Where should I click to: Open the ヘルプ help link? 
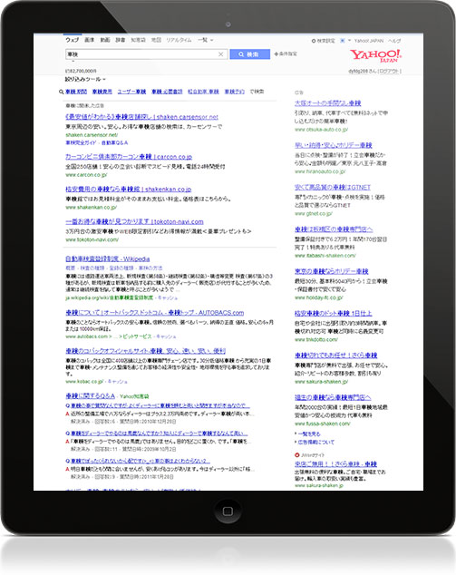click(x=394, y=41)
